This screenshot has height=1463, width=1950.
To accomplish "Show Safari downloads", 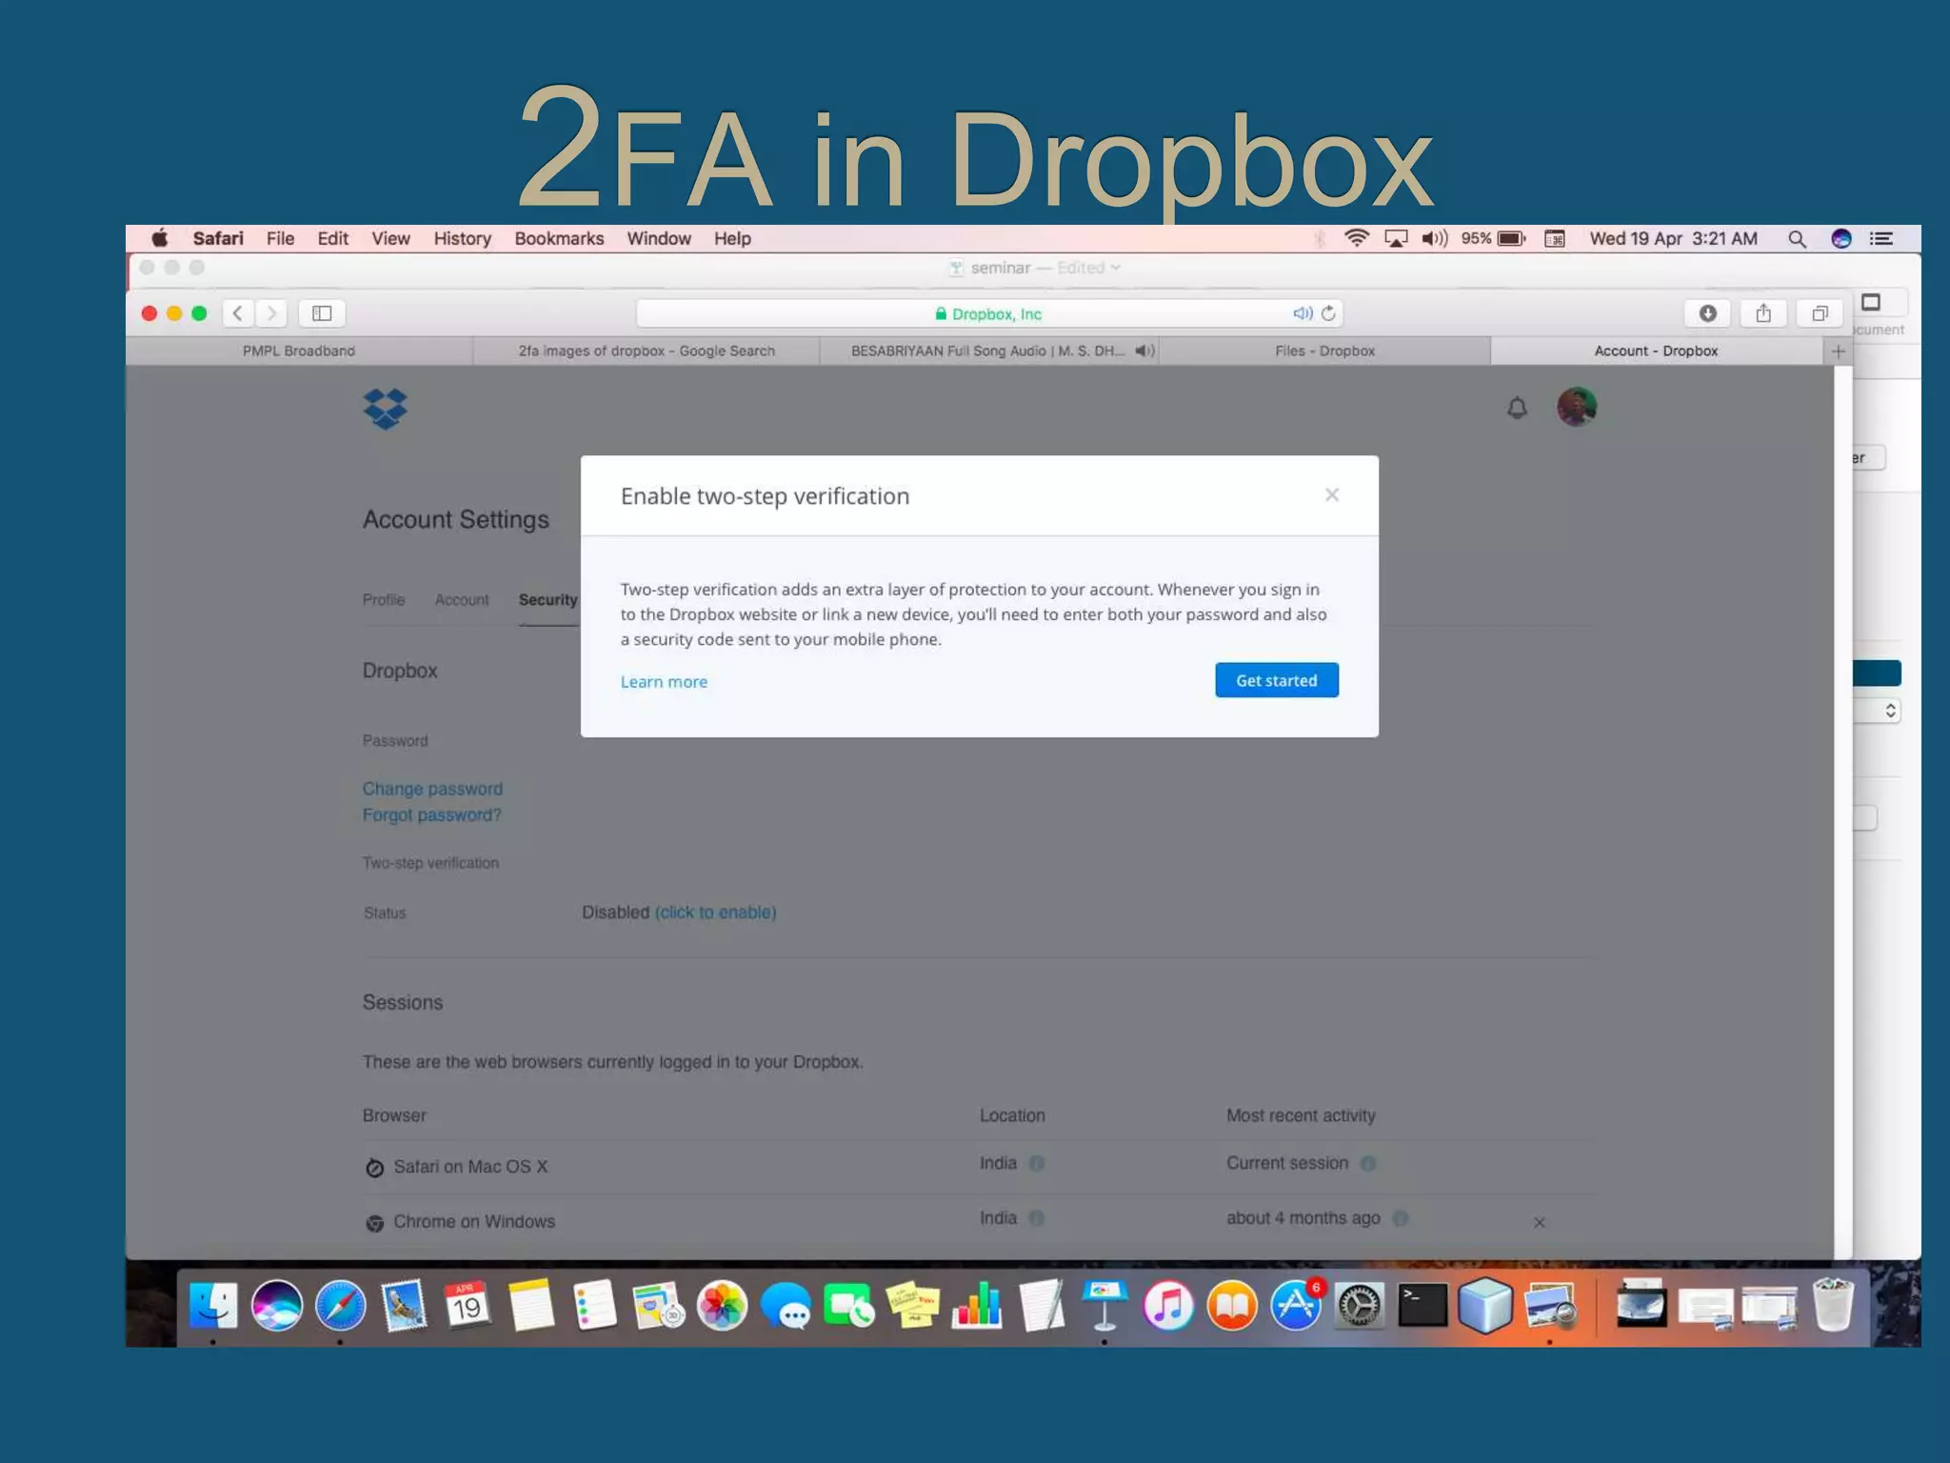I will click(1707, 313).
